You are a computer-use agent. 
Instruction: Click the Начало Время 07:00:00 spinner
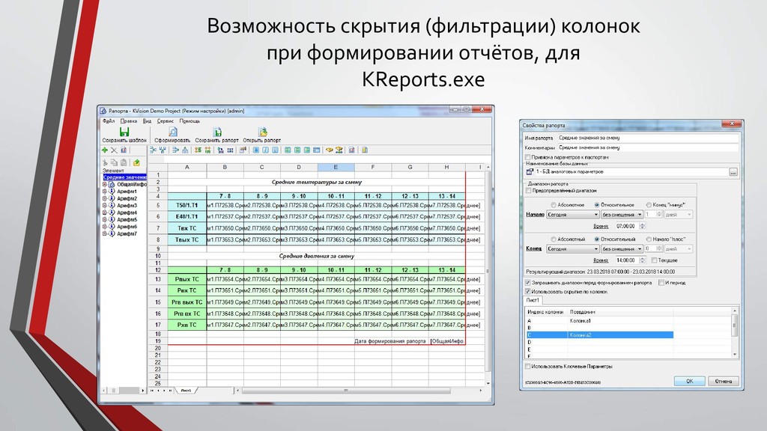click(642, 226)
